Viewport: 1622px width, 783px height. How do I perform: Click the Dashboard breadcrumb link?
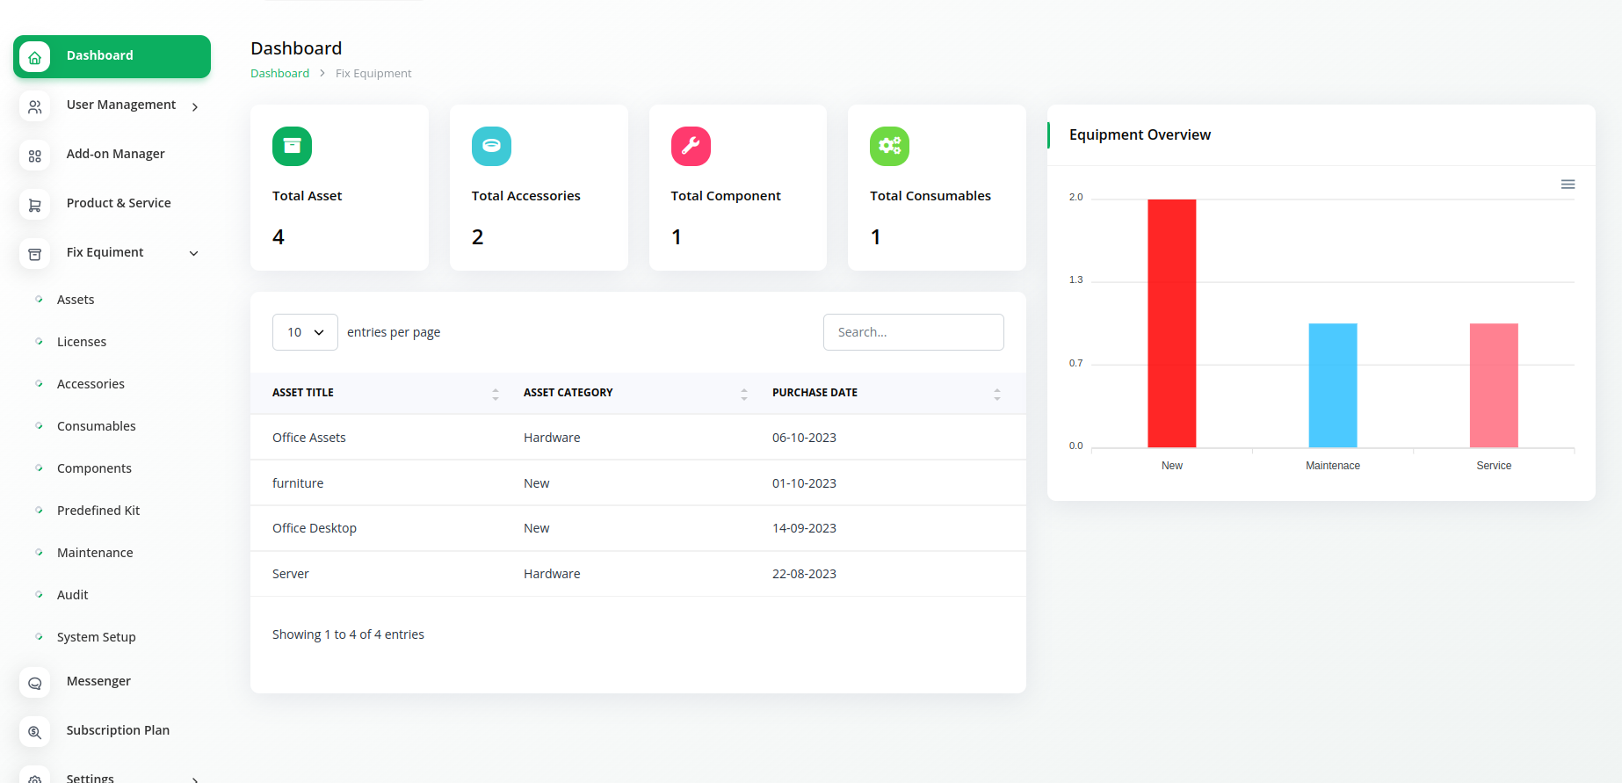pos(279,74)
